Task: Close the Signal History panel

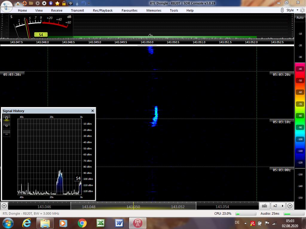Action: click(93, 111)
